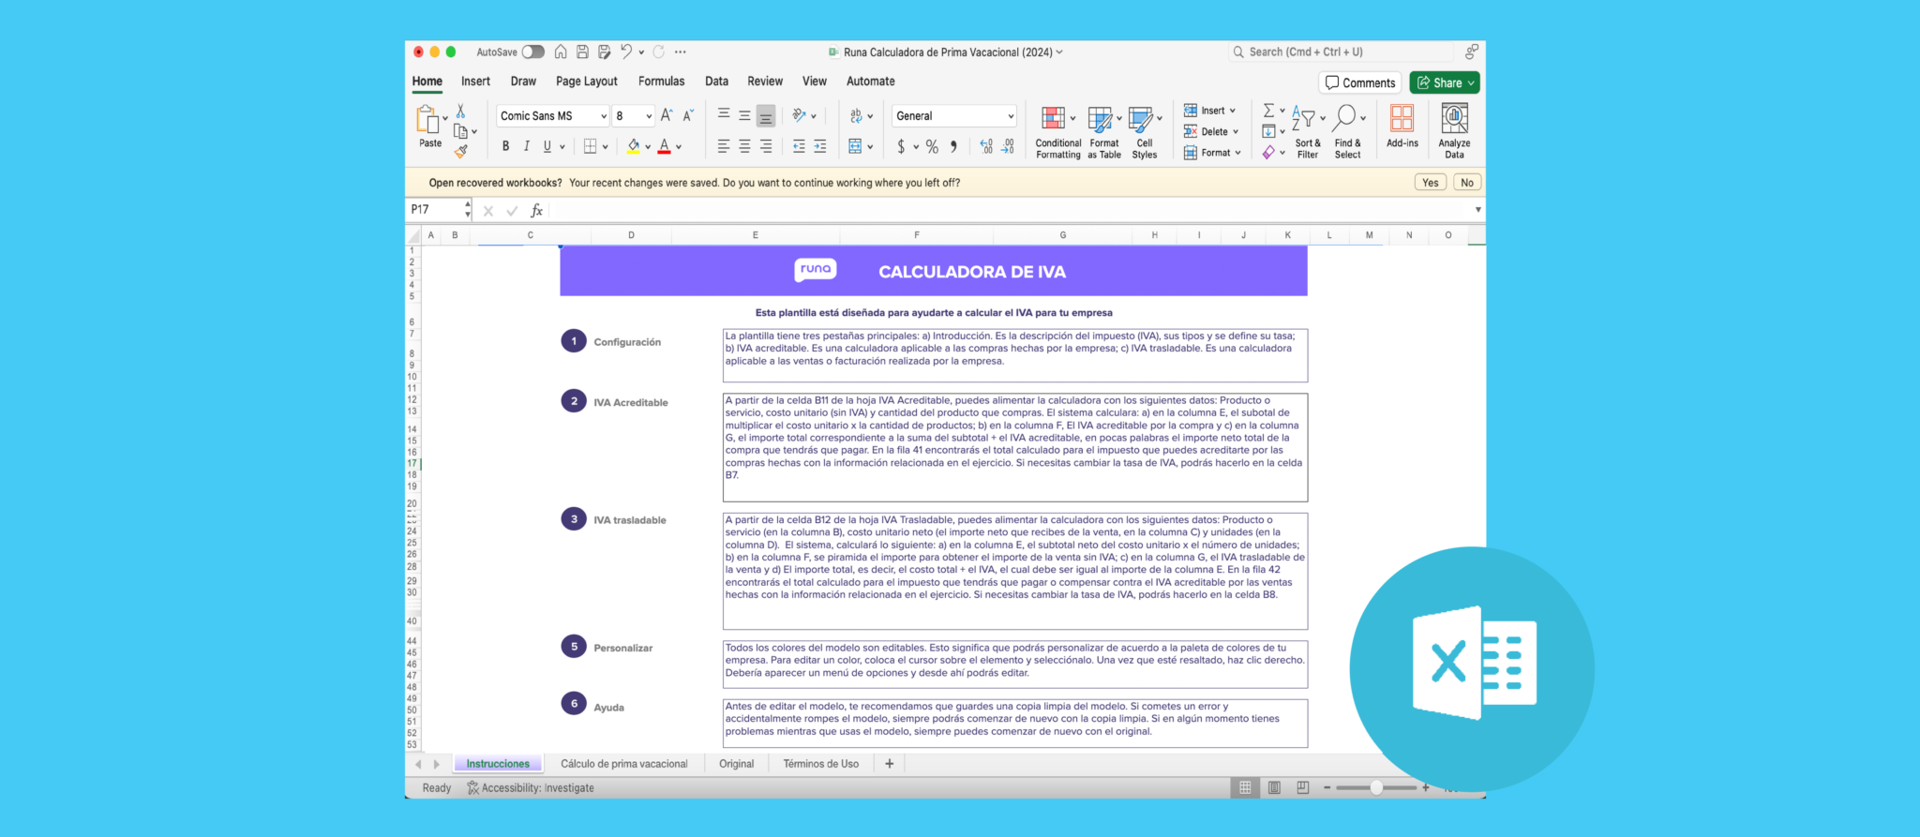Switch to the Insert ribbon tab
This screenshot has height=837, width=1920.
coord(475,82)
